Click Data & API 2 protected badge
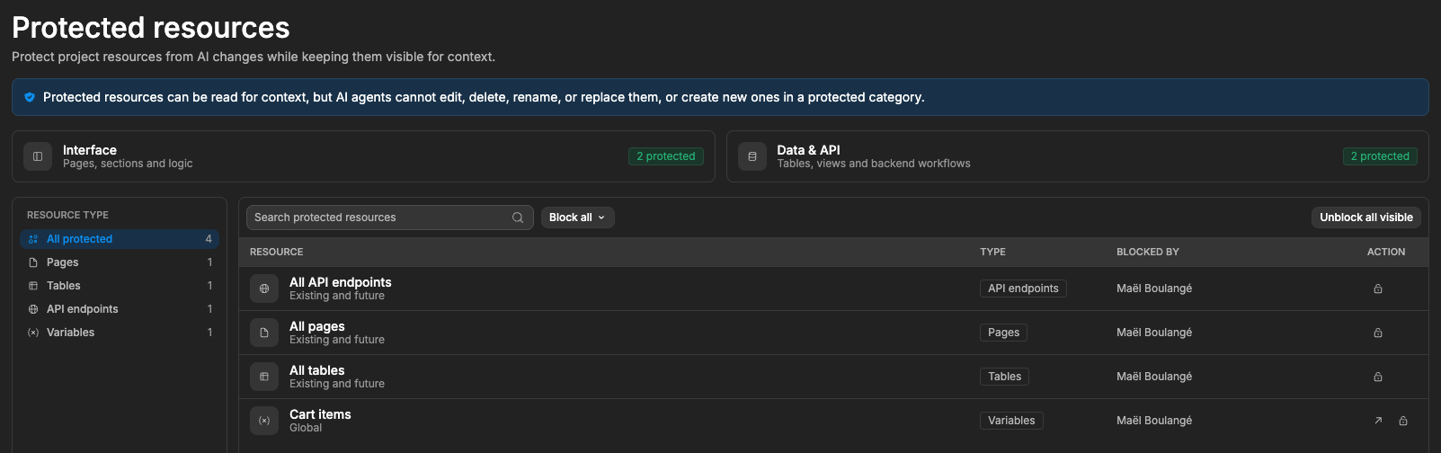Image resolution: width=1441 pixels, height=453 pixels. [1380, 156]
